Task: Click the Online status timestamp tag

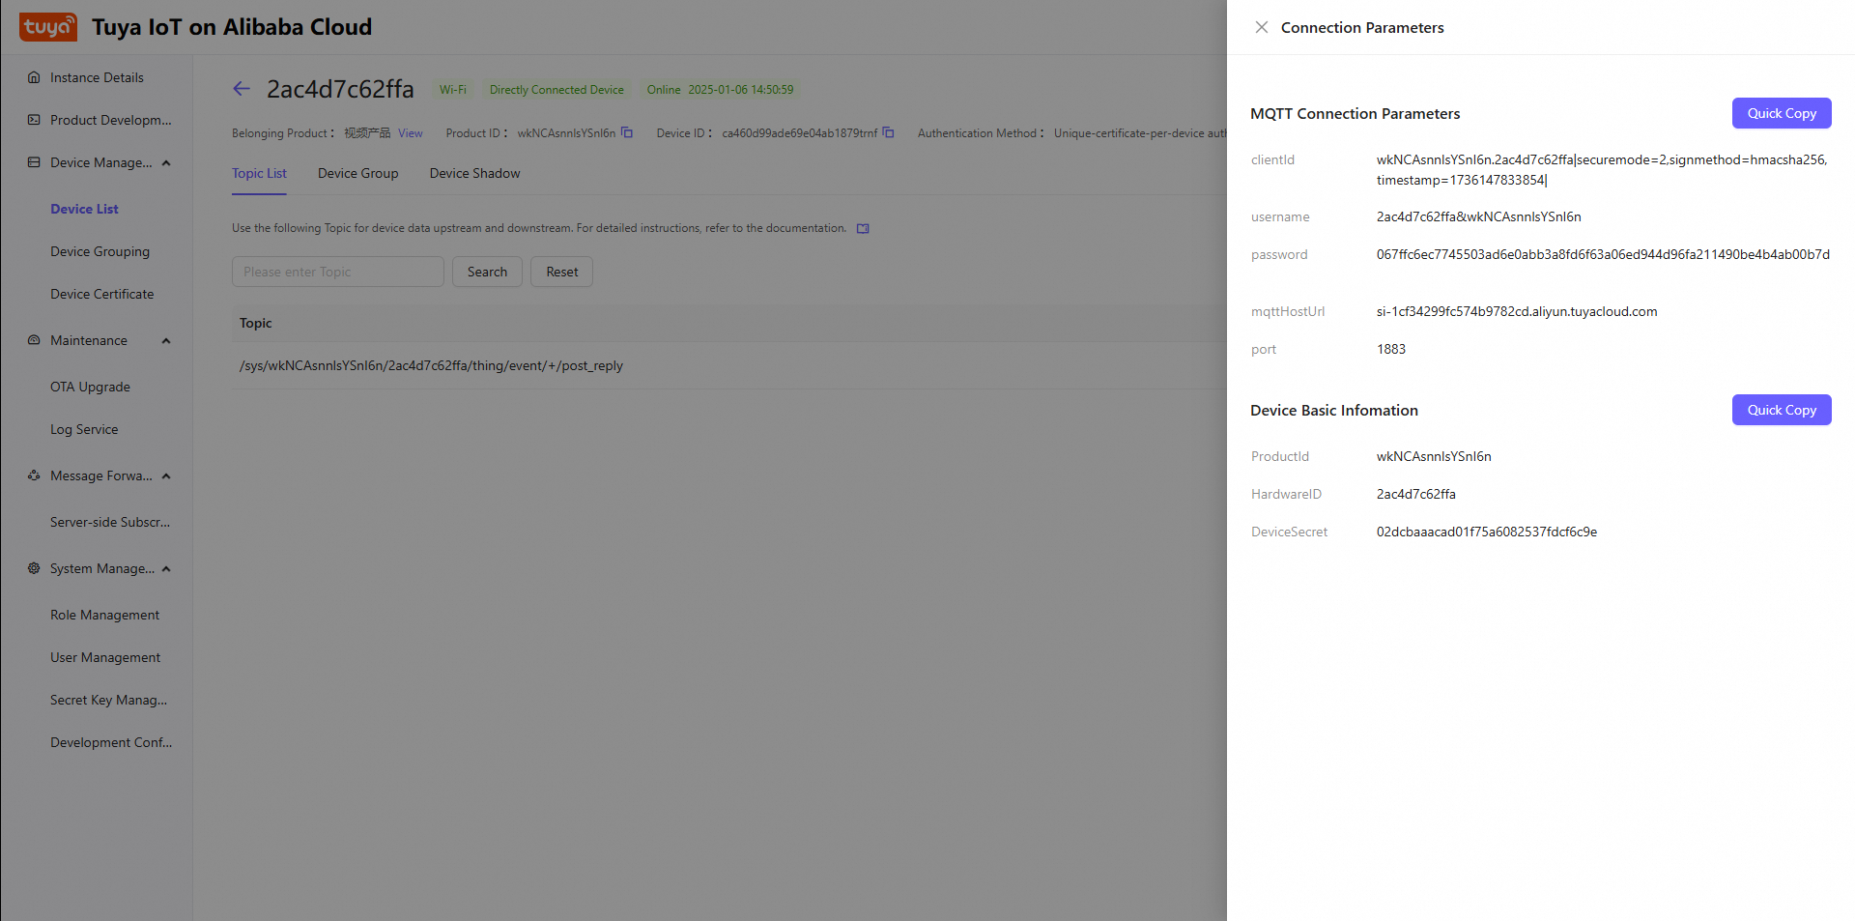Action: (x=720, y=90)
